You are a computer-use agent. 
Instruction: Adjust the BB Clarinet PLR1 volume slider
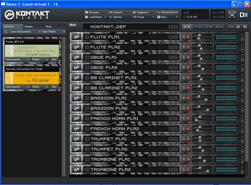[x=199, y=76]
